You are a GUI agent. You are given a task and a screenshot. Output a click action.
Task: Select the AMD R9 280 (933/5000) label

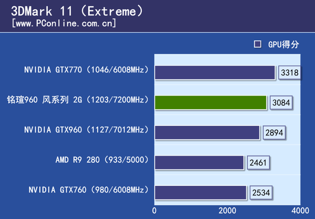[102, 160]
